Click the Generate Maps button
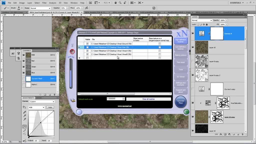This screenshot has height=144, width=256. point(180,102)
